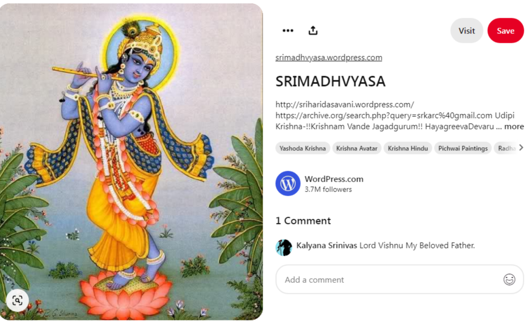Click the partially visible Radha tag
Image resolution: width=530 pixels, height=323 pixels.
pyautogui.click(x=506, y=148)
